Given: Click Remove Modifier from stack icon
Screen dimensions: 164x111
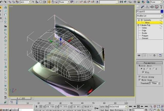Looking at the screenshot, I should pyautogui.click(x=154, y=55).
